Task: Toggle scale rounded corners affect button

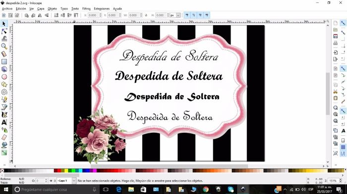Action: pyautogui.click(x=194, y=15)
